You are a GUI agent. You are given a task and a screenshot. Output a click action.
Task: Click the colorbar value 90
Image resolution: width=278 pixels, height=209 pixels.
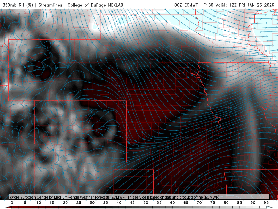pyautogui.click(x=253, y=203)
